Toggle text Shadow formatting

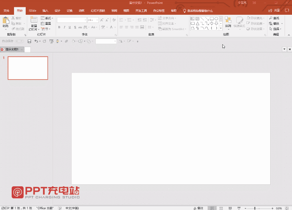pos(75,27)
